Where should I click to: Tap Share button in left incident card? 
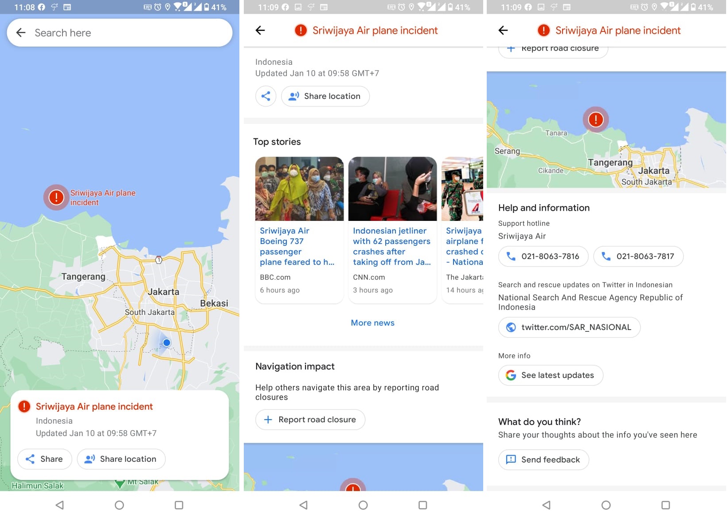tap(44, 459)
